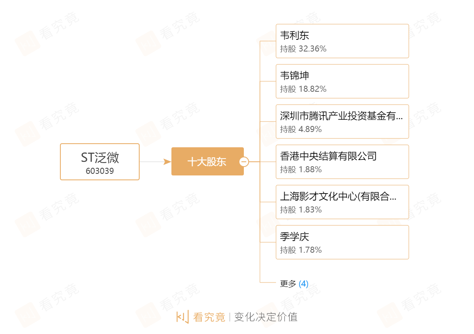Click the orange 十大股东 button
Viewport: 474px width, 334px height.
pos(207,162)
